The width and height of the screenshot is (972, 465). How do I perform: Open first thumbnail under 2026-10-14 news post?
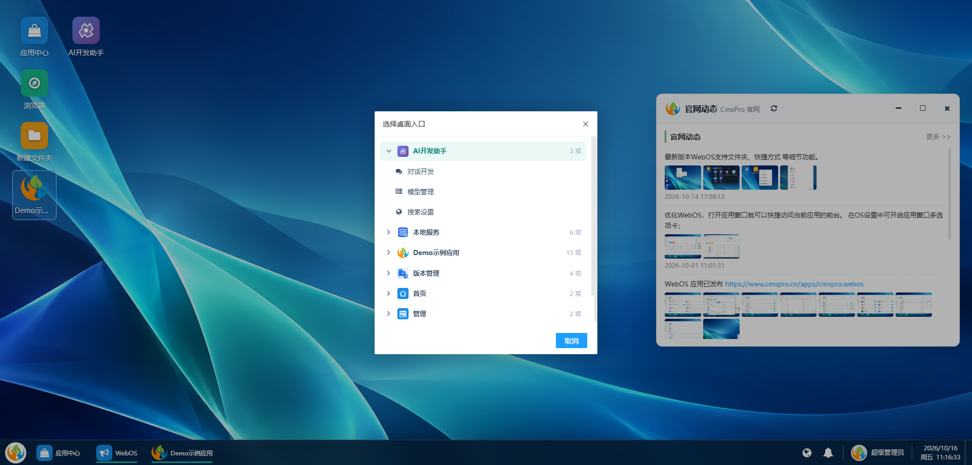tap(683, 178)
